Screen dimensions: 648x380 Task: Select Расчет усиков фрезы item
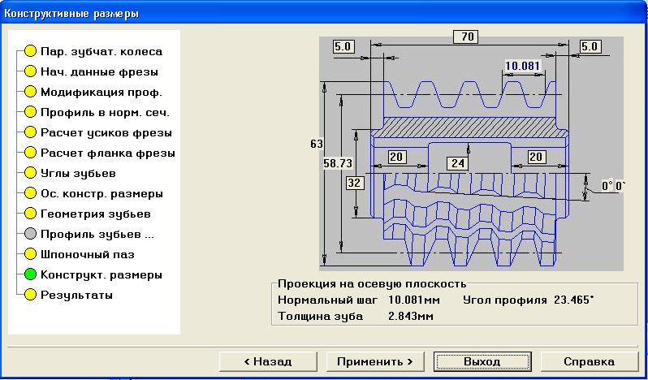(x=106, y=133)
